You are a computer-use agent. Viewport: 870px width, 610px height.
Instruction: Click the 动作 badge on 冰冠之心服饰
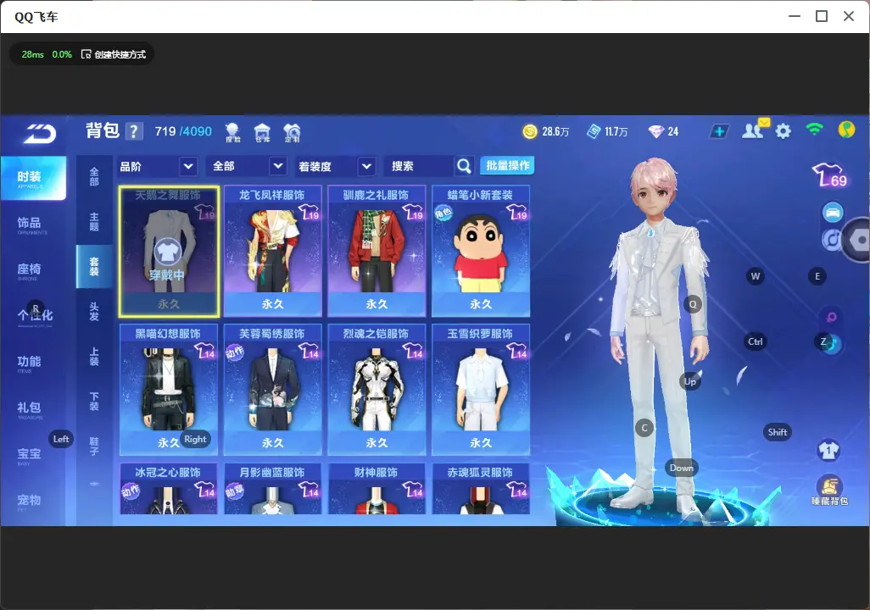[x=131, y=491]
